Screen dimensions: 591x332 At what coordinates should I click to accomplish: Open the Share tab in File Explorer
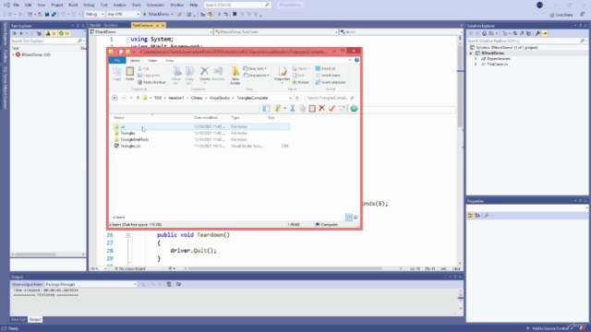click(152, 60)
